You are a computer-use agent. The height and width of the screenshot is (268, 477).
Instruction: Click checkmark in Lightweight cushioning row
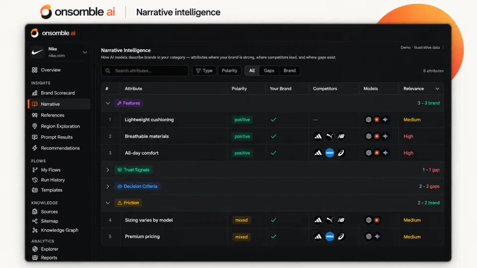pyautogui.click(x=273, y=120)
